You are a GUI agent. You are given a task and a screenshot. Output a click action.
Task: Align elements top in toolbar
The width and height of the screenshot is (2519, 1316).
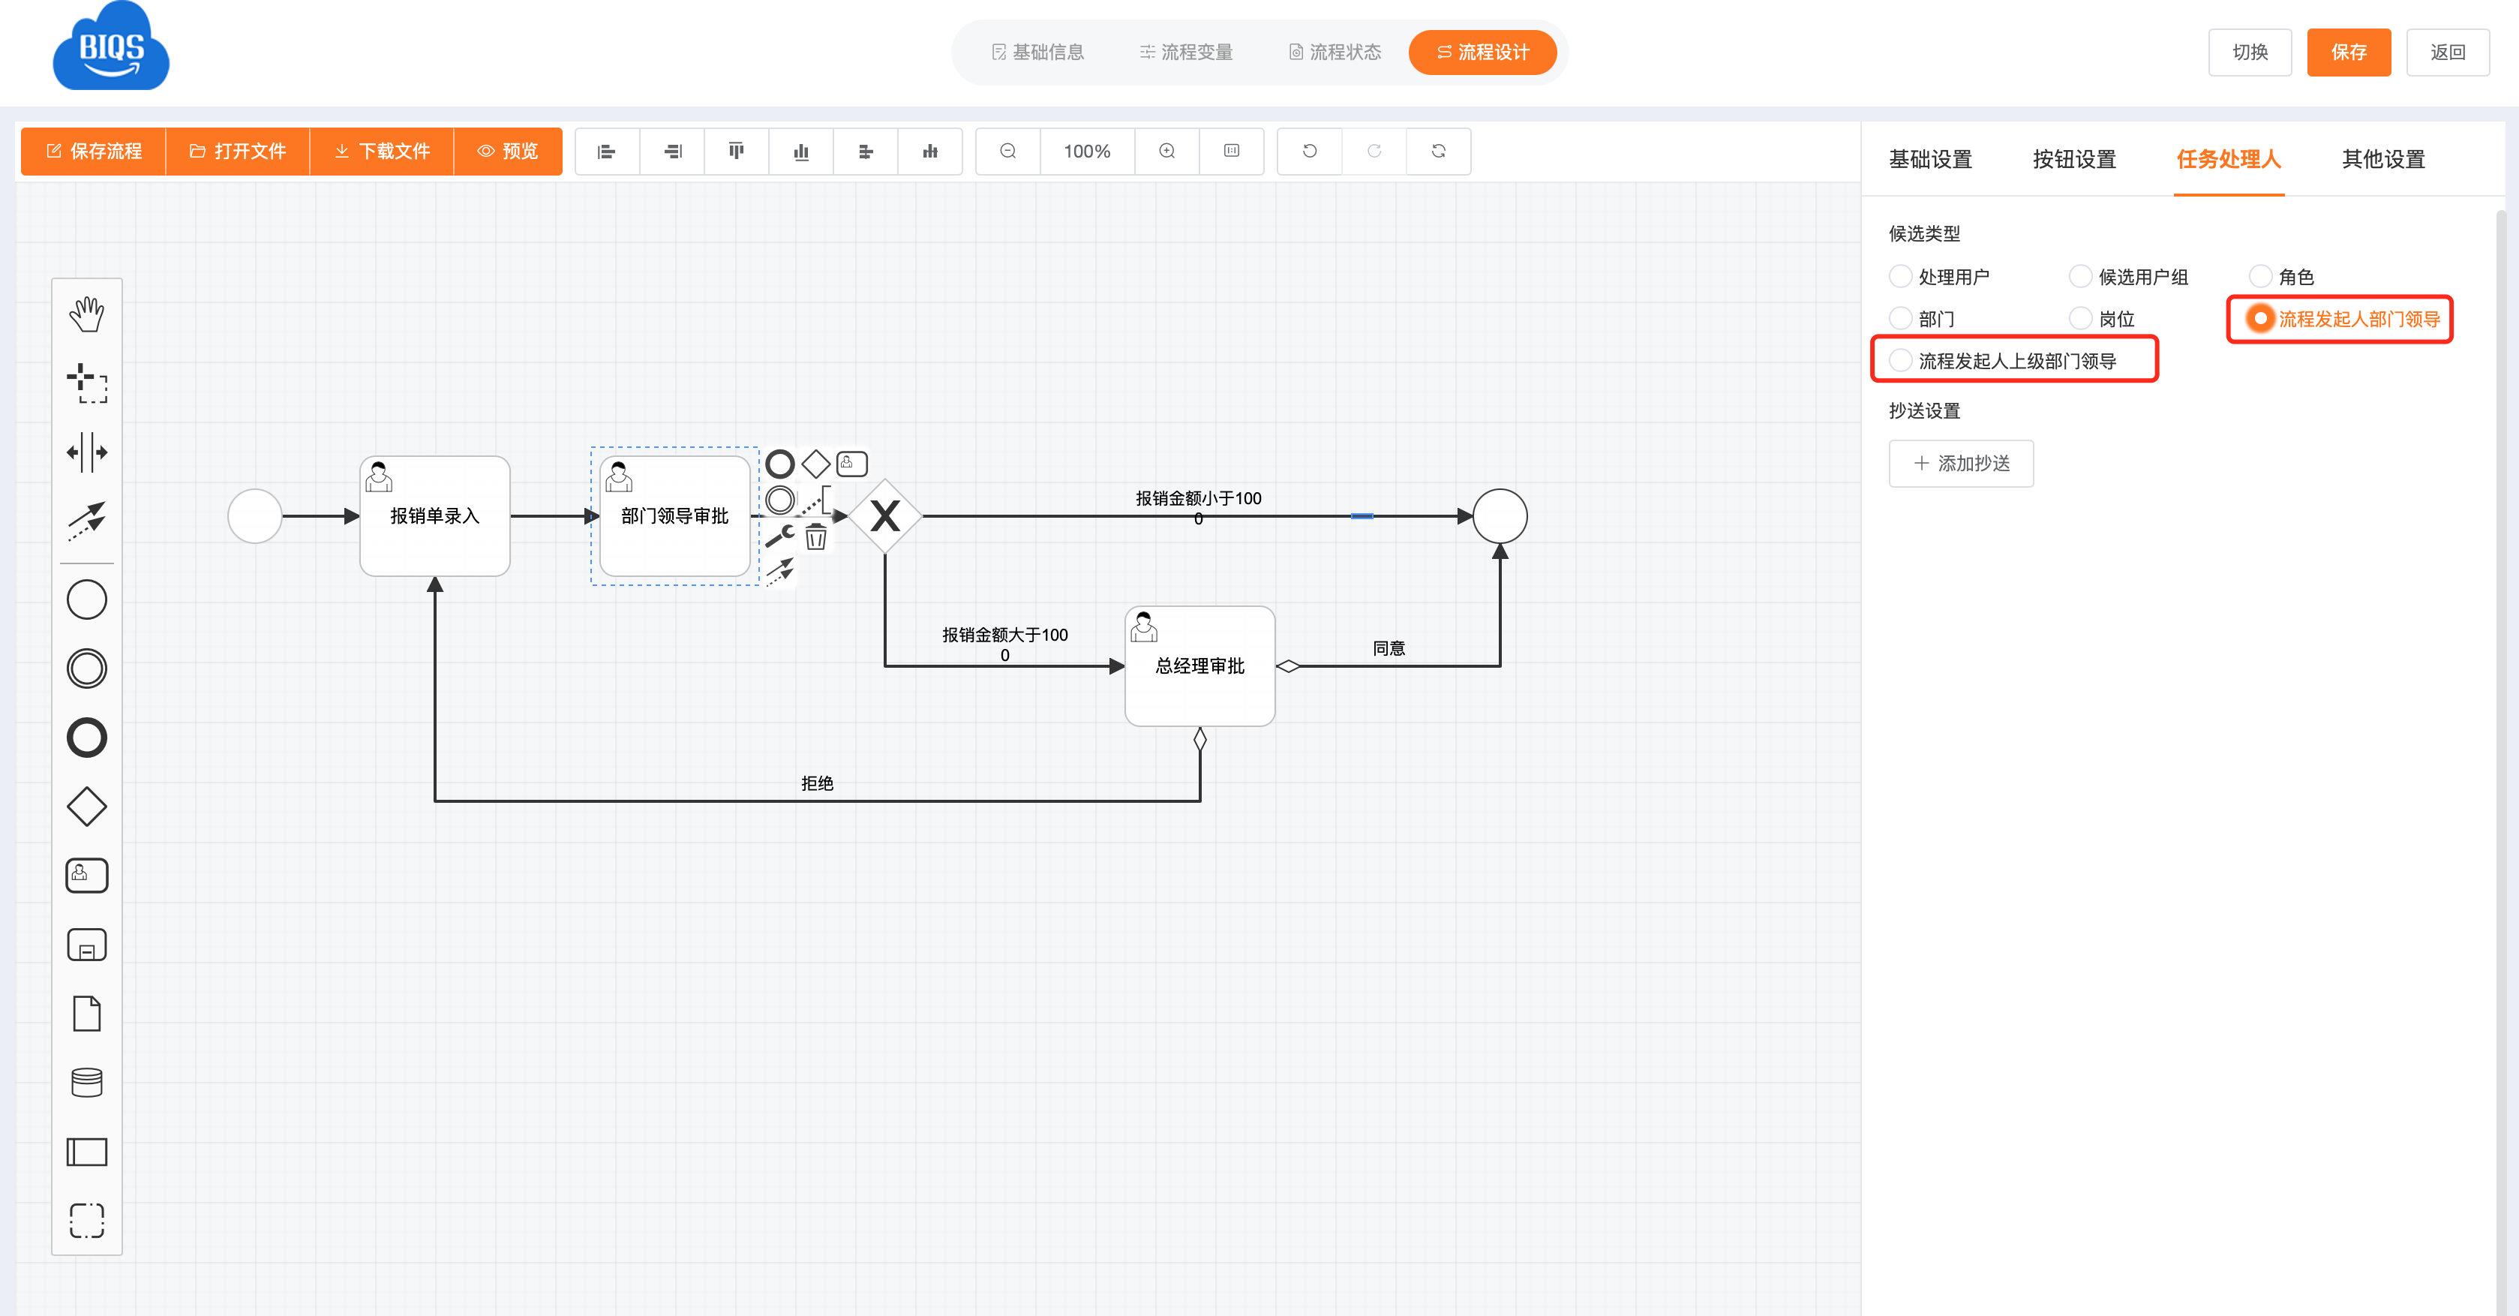click(737, 152)
